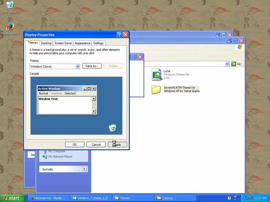Click the OK button in Display Properties

pos(75,145)
